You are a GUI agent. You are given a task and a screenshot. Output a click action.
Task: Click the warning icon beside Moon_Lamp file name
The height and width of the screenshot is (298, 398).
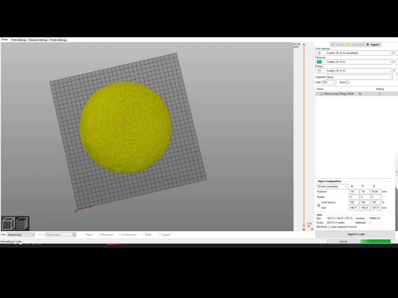[322, 94]
